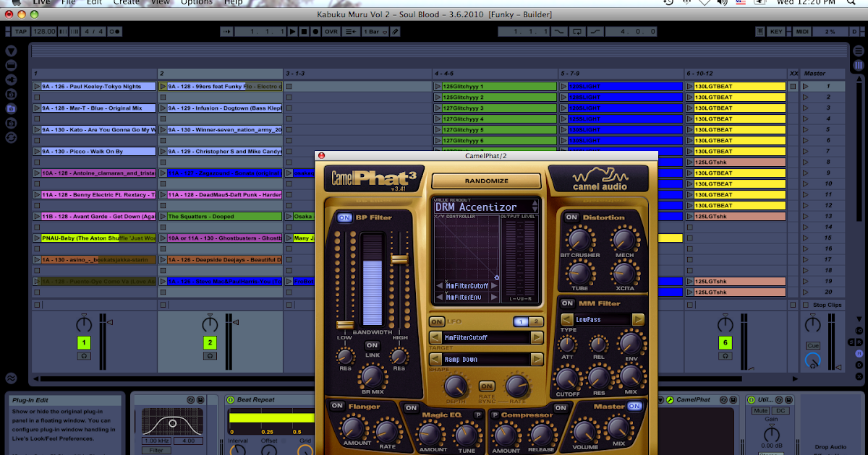Click next arrow for LowPass filter type
Screen dimensions: 868x455
point(638,319)
